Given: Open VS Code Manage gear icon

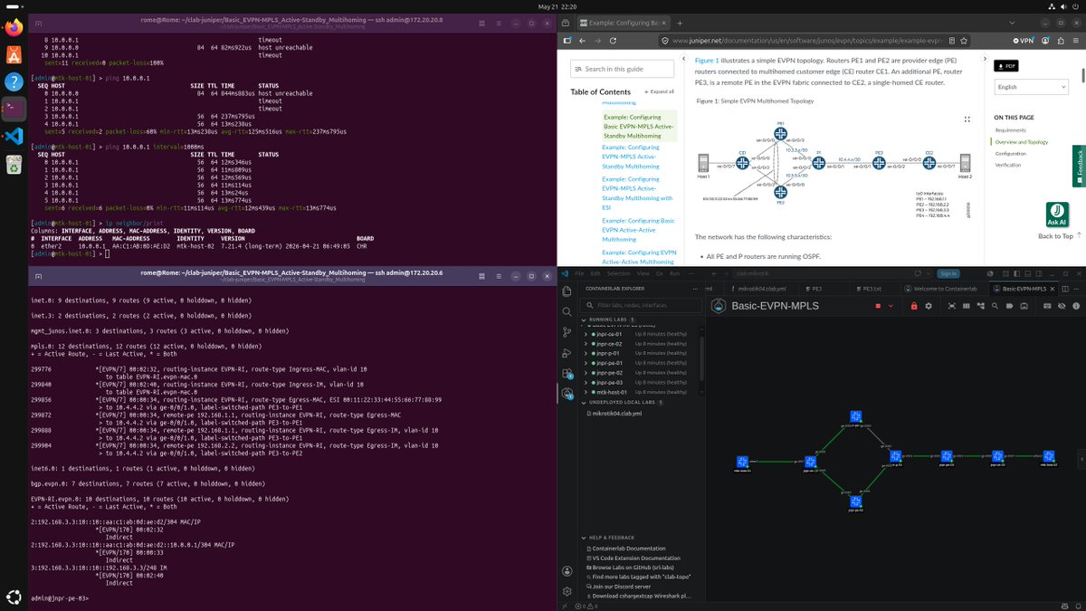Looking at the screenshot, I should 567,591.
